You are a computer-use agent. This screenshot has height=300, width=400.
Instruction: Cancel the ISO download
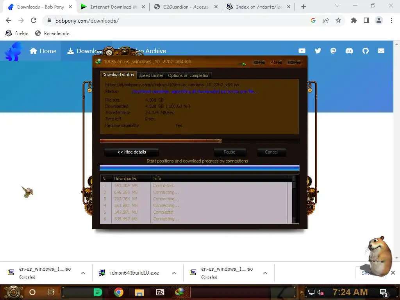coord(271,152)
